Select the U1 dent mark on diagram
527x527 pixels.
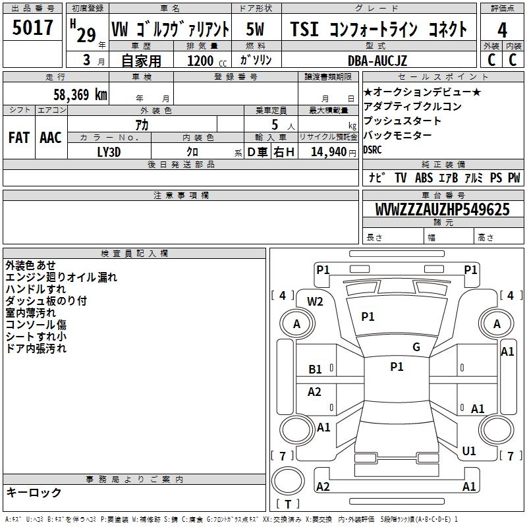(x=469, y=451)
